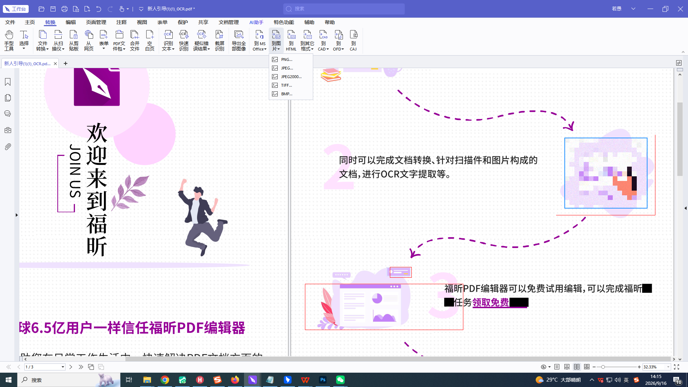Open the attachments paperclip panel
Image resolution: width=688 pixels, height=387 pixels.
8,147
